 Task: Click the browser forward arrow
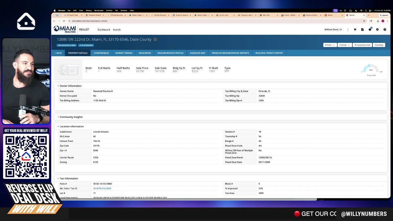click(x=59, y=21)
